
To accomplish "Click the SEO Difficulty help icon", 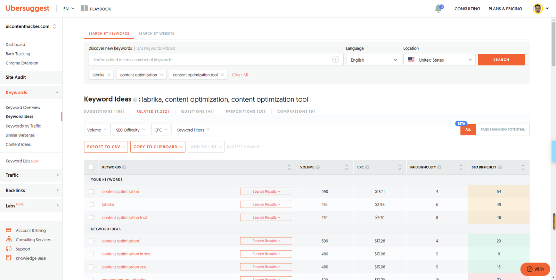I will pos(500,167).
